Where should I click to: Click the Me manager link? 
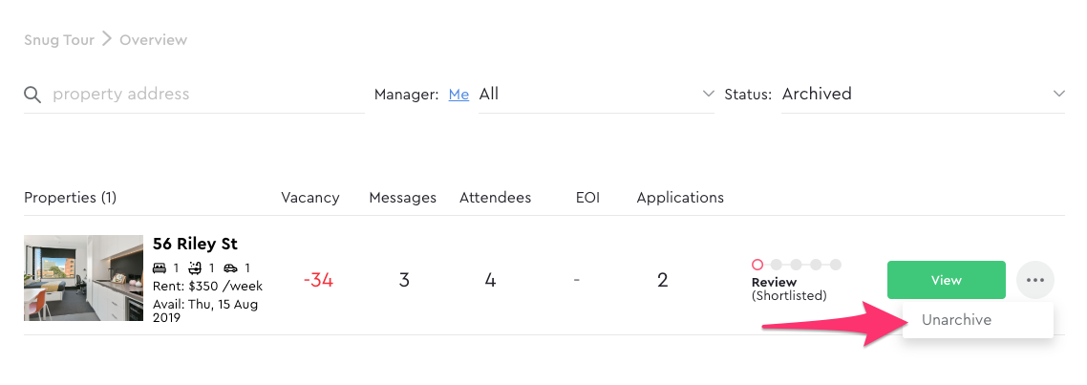click(x=458, y=95)
